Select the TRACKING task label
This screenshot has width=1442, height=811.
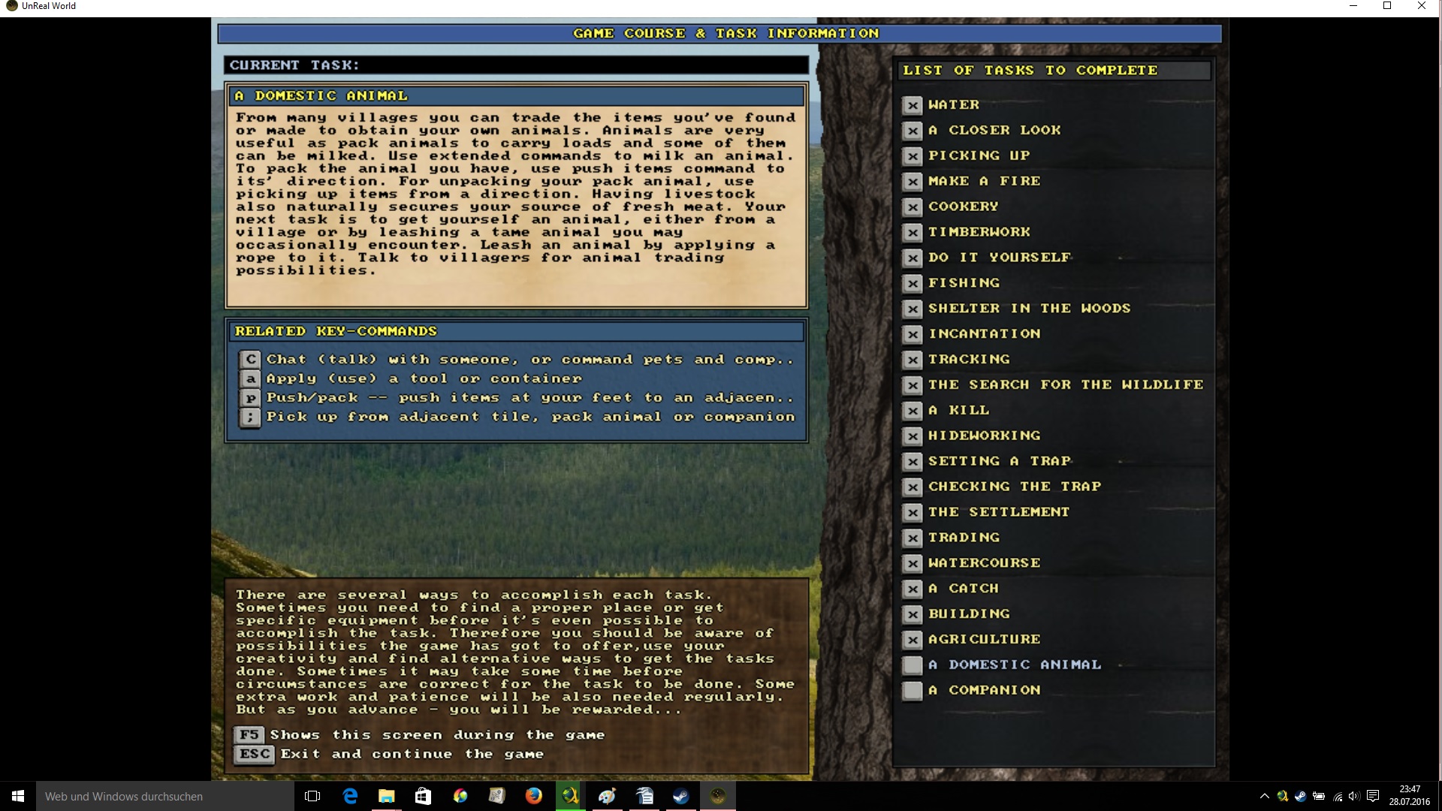(969, 360)
